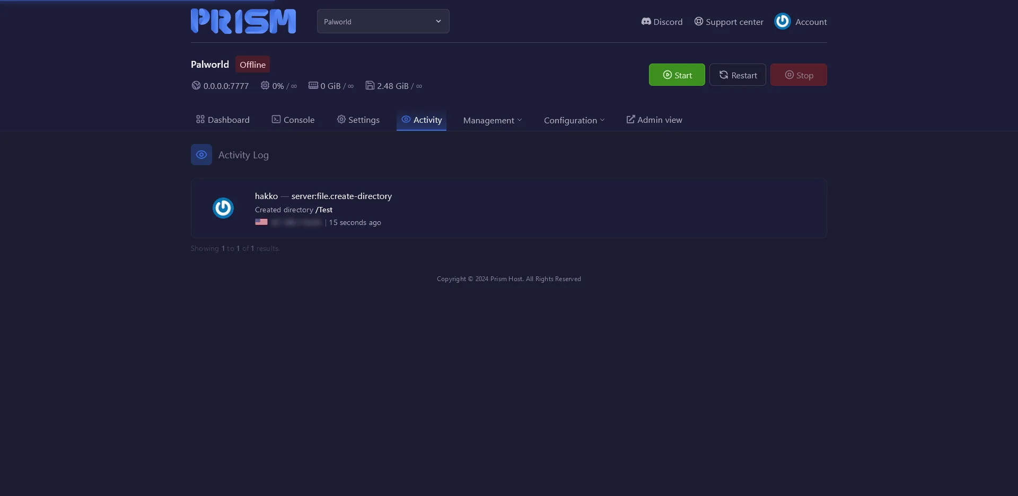Open the Console tab

click(x=293, y=120)
